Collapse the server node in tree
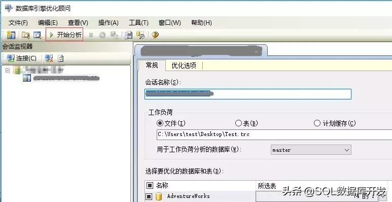Image resolution: width=392 pixels, height=202 pixels. click(8, 70)
